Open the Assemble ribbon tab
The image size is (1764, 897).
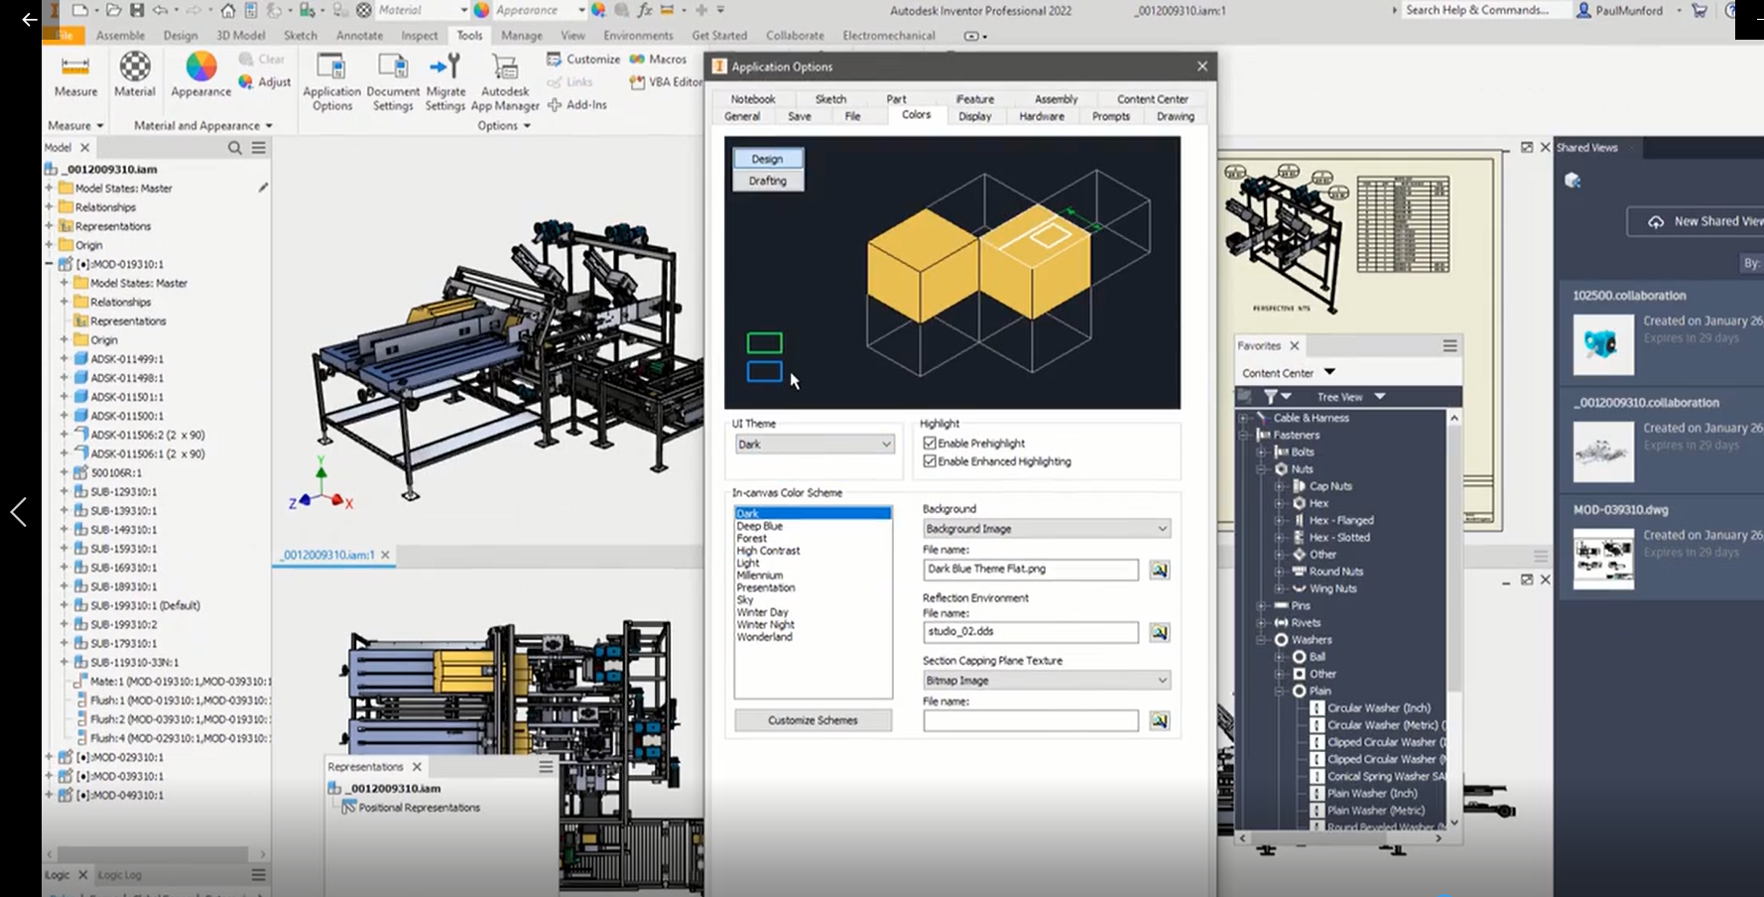120,35
